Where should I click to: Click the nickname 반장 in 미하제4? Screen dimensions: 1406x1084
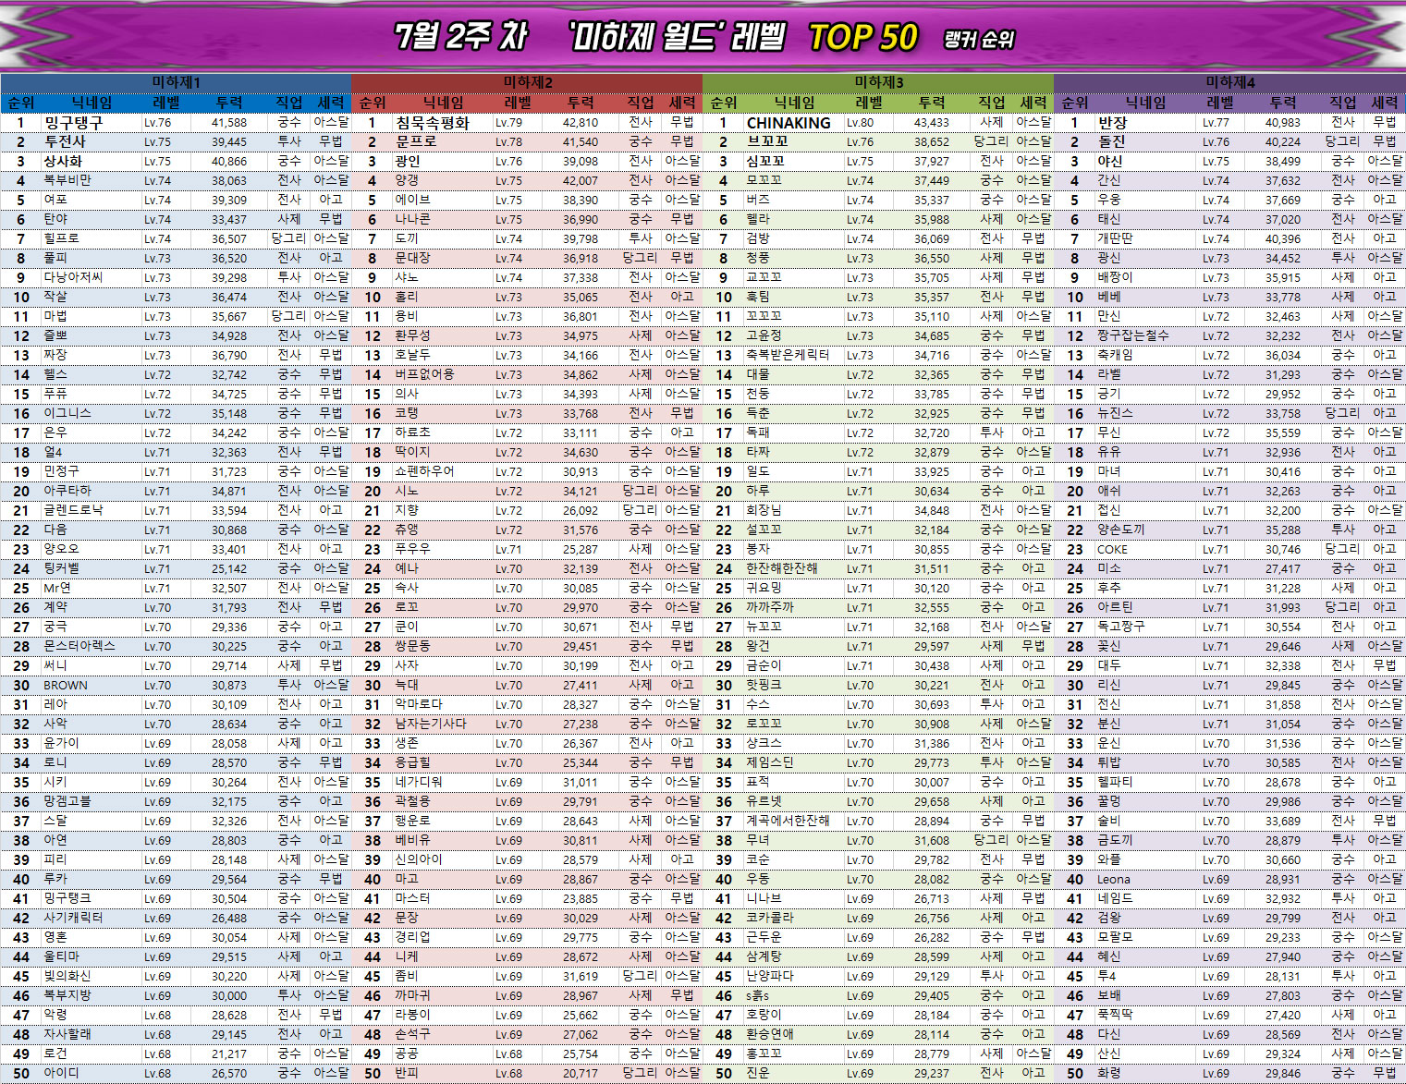point(1112,123)
